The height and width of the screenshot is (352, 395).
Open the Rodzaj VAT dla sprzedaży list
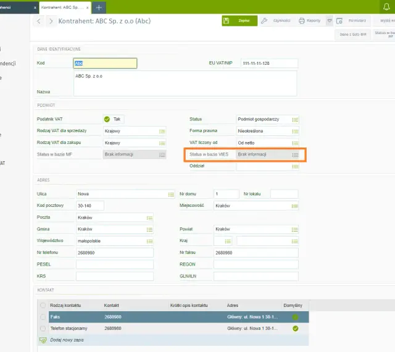pyautogui.click(x=162, y=132)
